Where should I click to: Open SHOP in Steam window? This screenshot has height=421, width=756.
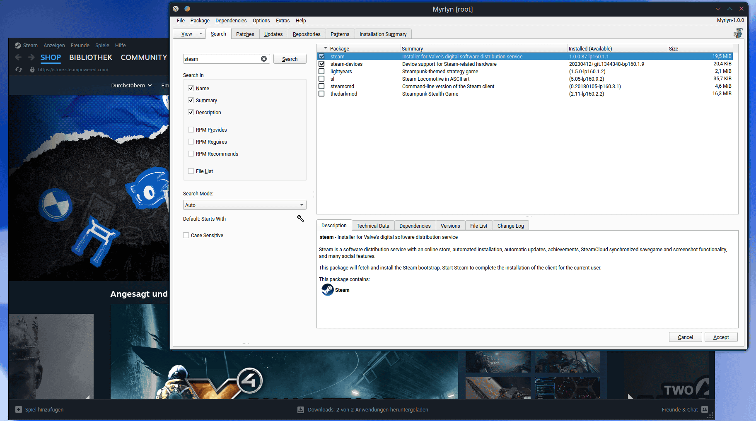(51, 58)
